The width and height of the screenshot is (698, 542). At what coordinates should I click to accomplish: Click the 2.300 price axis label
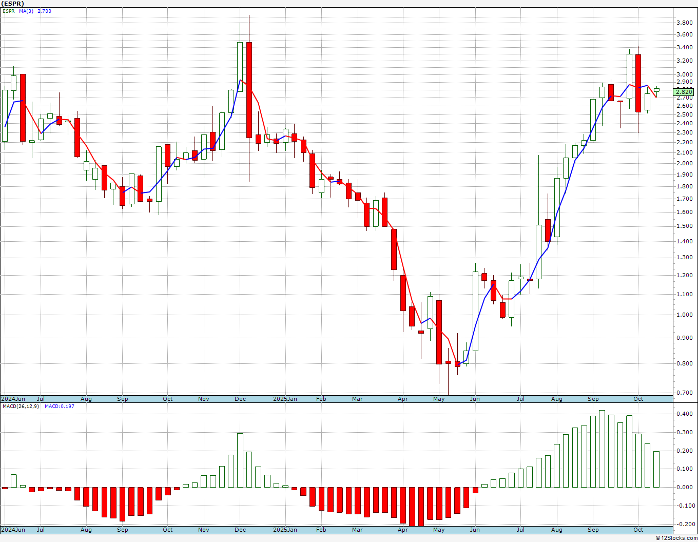[x=685, y=132]
